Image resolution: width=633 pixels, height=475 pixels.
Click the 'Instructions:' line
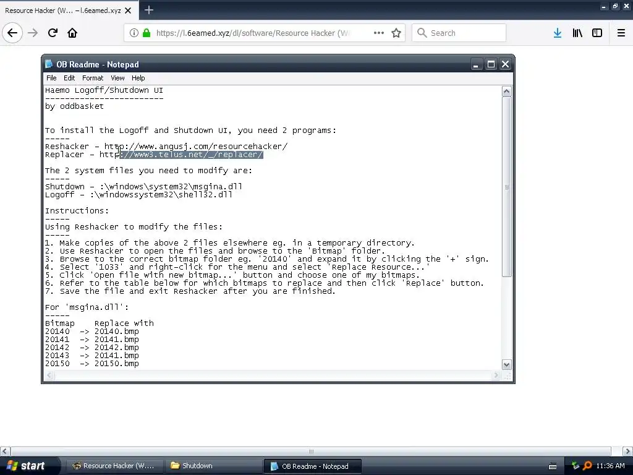(x=77, y=211)
